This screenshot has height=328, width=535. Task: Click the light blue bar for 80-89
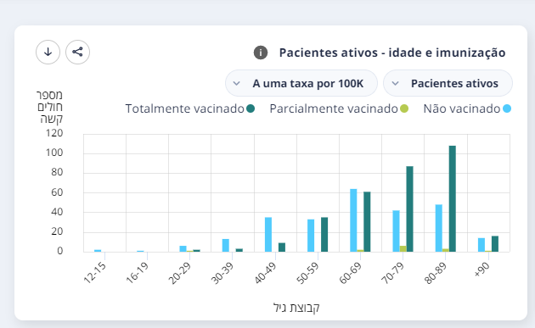point(439,228)
